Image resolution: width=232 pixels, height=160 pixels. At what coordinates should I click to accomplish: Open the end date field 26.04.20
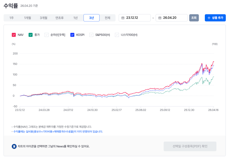(x=171, y=18)
